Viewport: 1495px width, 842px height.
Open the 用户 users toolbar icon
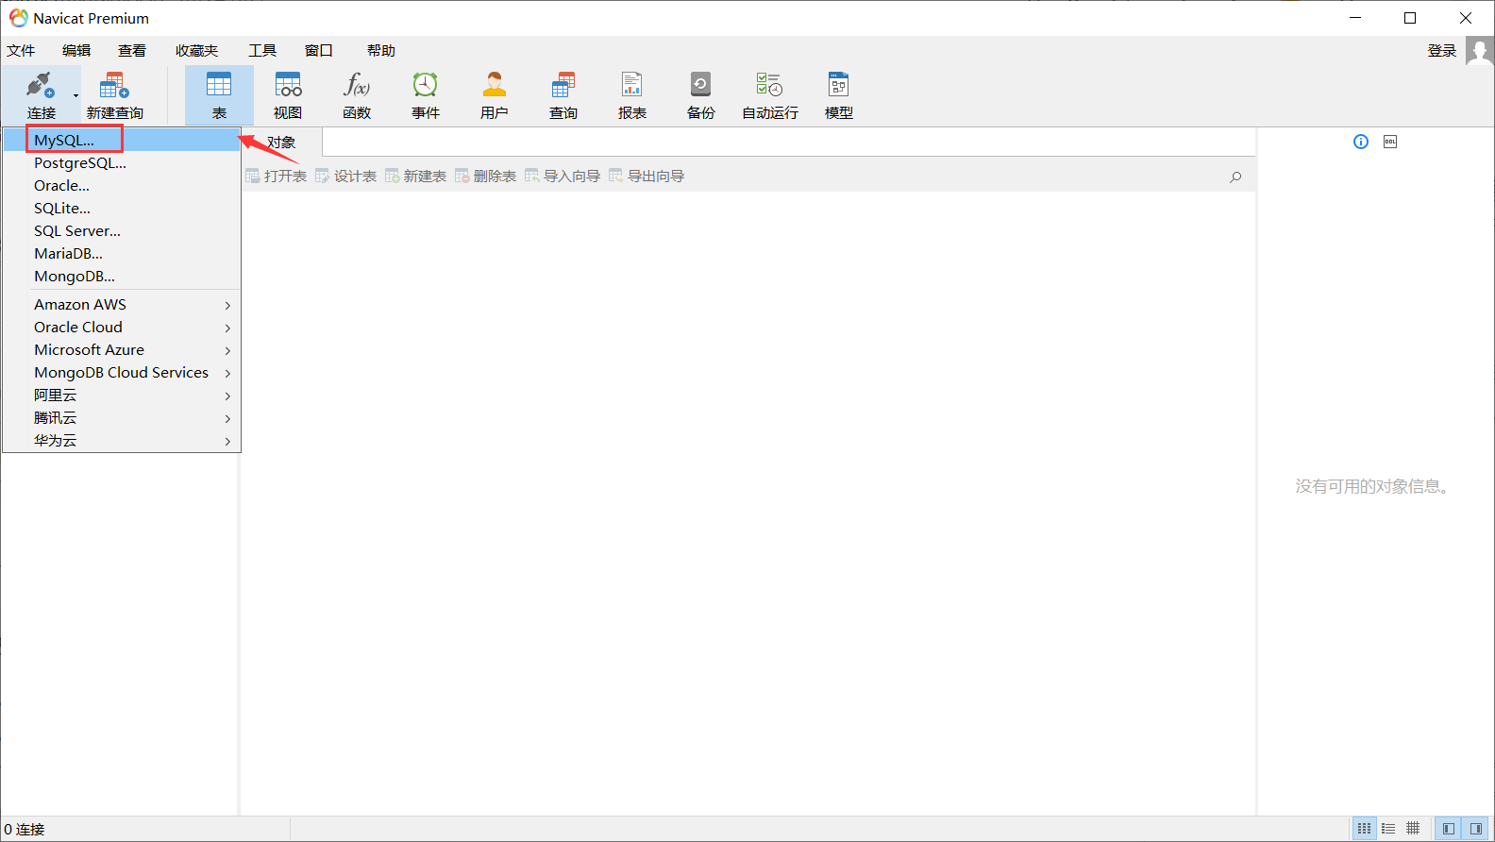pos(495,85)
